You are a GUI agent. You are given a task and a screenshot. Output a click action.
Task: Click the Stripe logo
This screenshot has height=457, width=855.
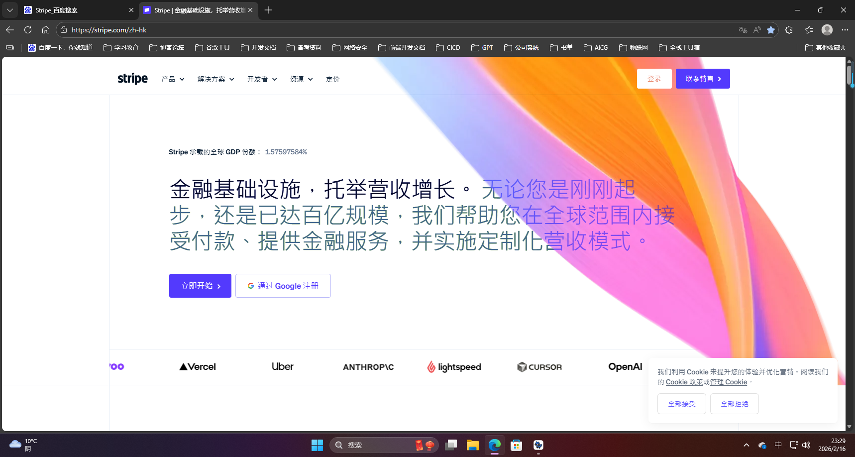coord(132,78)
